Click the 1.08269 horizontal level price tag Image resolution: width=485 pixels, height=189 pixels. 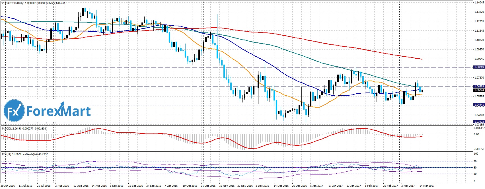tap(479, 67)
